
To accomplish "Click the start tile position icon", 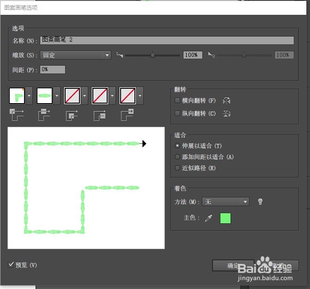I will 99,115.
